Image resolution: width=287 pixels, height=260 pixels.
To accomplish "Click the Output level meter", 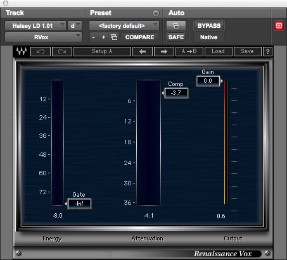I will (226, 142).
